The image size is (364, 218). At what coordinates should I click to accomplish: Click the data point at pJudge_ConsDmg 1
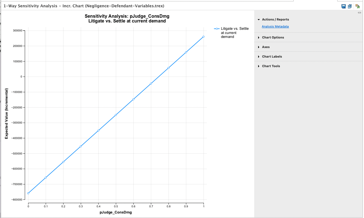(203, 37)
